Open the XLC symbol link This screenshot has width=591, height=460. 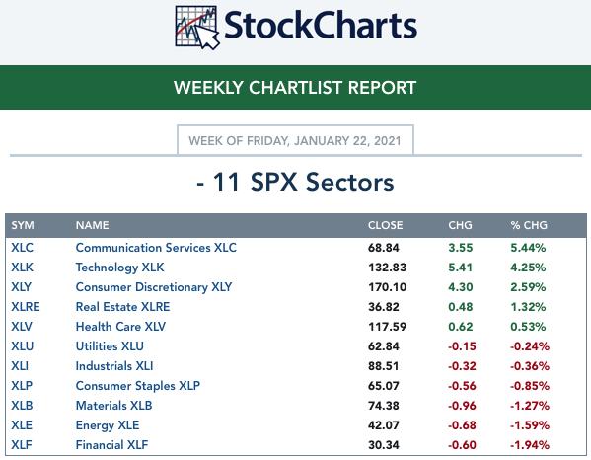[22, 248]
